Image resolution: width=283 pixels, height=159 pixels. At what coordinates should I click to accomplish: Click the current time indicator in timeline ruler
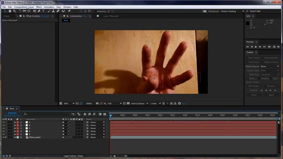point(111,116)
